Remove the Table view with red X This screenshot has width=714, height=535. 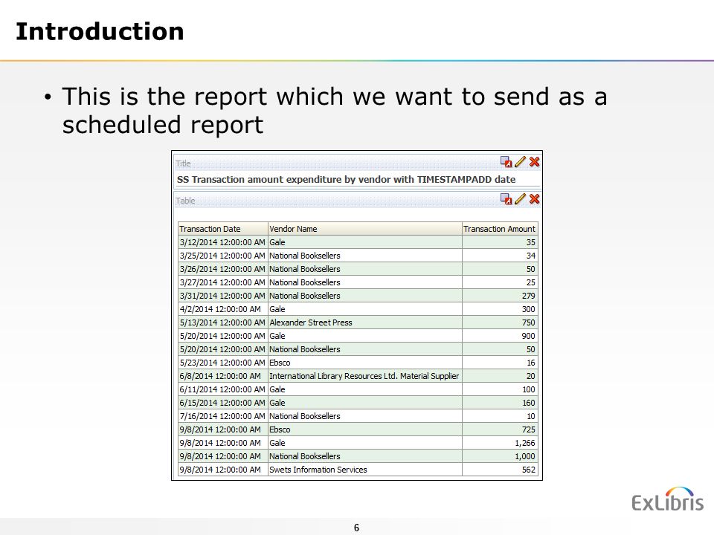(x=534, y=199)
